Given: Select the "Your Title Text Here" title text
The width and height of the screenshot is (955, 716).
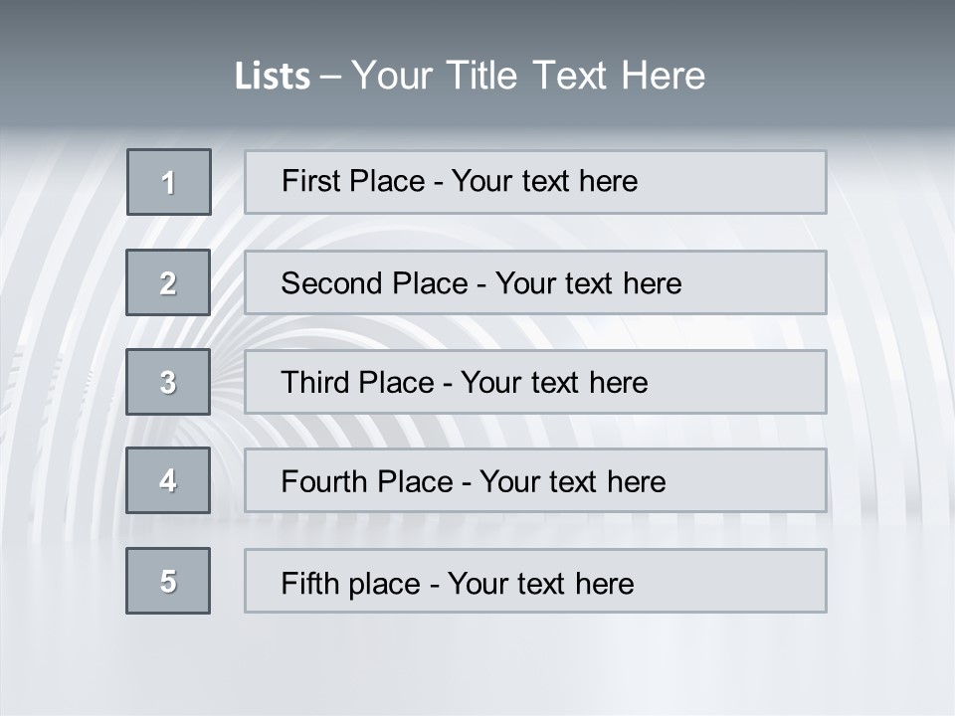Looking at the screenshot, I should [528, 76].
